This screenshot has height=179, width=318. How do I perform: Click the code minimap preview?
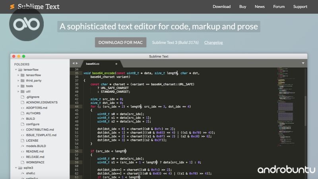click(x=286, y=107)
